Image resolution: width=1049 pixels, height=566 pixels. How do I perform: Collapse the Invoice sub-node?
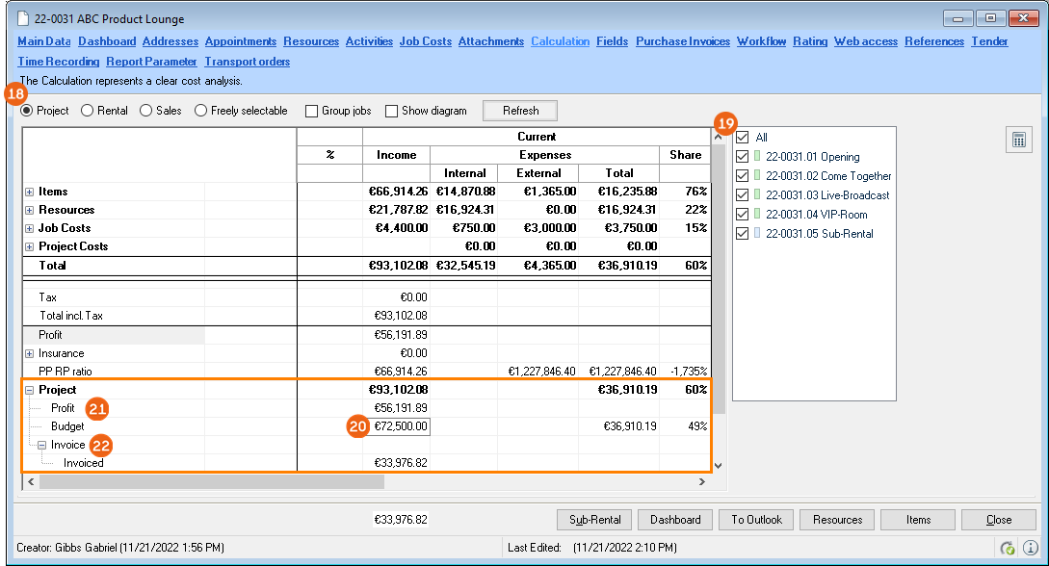42,446
